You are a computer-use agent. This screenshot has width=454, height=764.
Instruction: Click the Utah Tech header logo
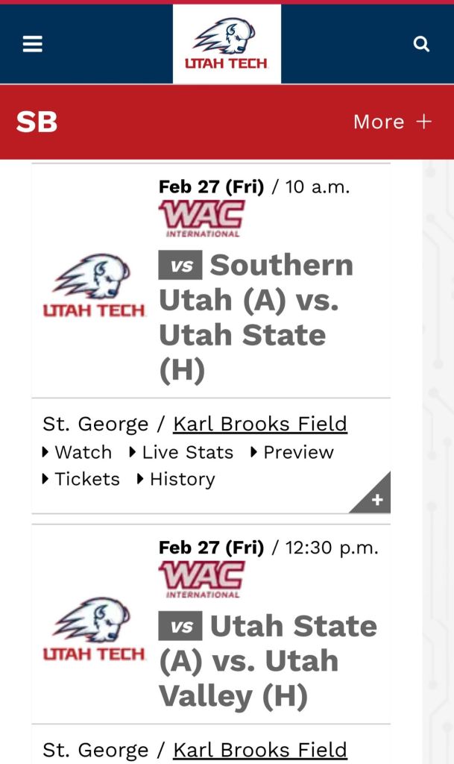tap(227, 45)
